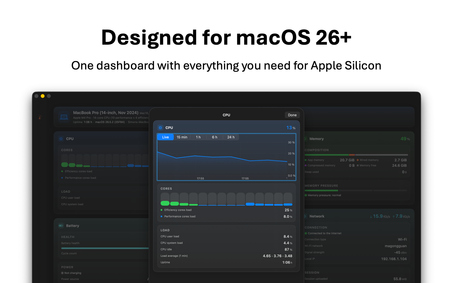Click the CPU icon in the background dashboard card
This screenshot has width=453, height=283.
(61, 139)
